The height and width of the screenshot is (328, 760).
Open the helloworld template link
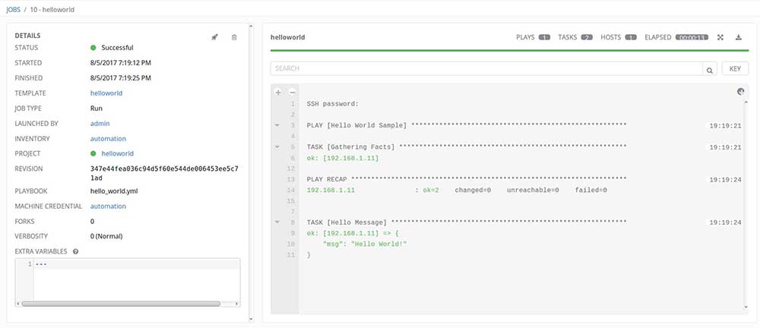(106, 93)
